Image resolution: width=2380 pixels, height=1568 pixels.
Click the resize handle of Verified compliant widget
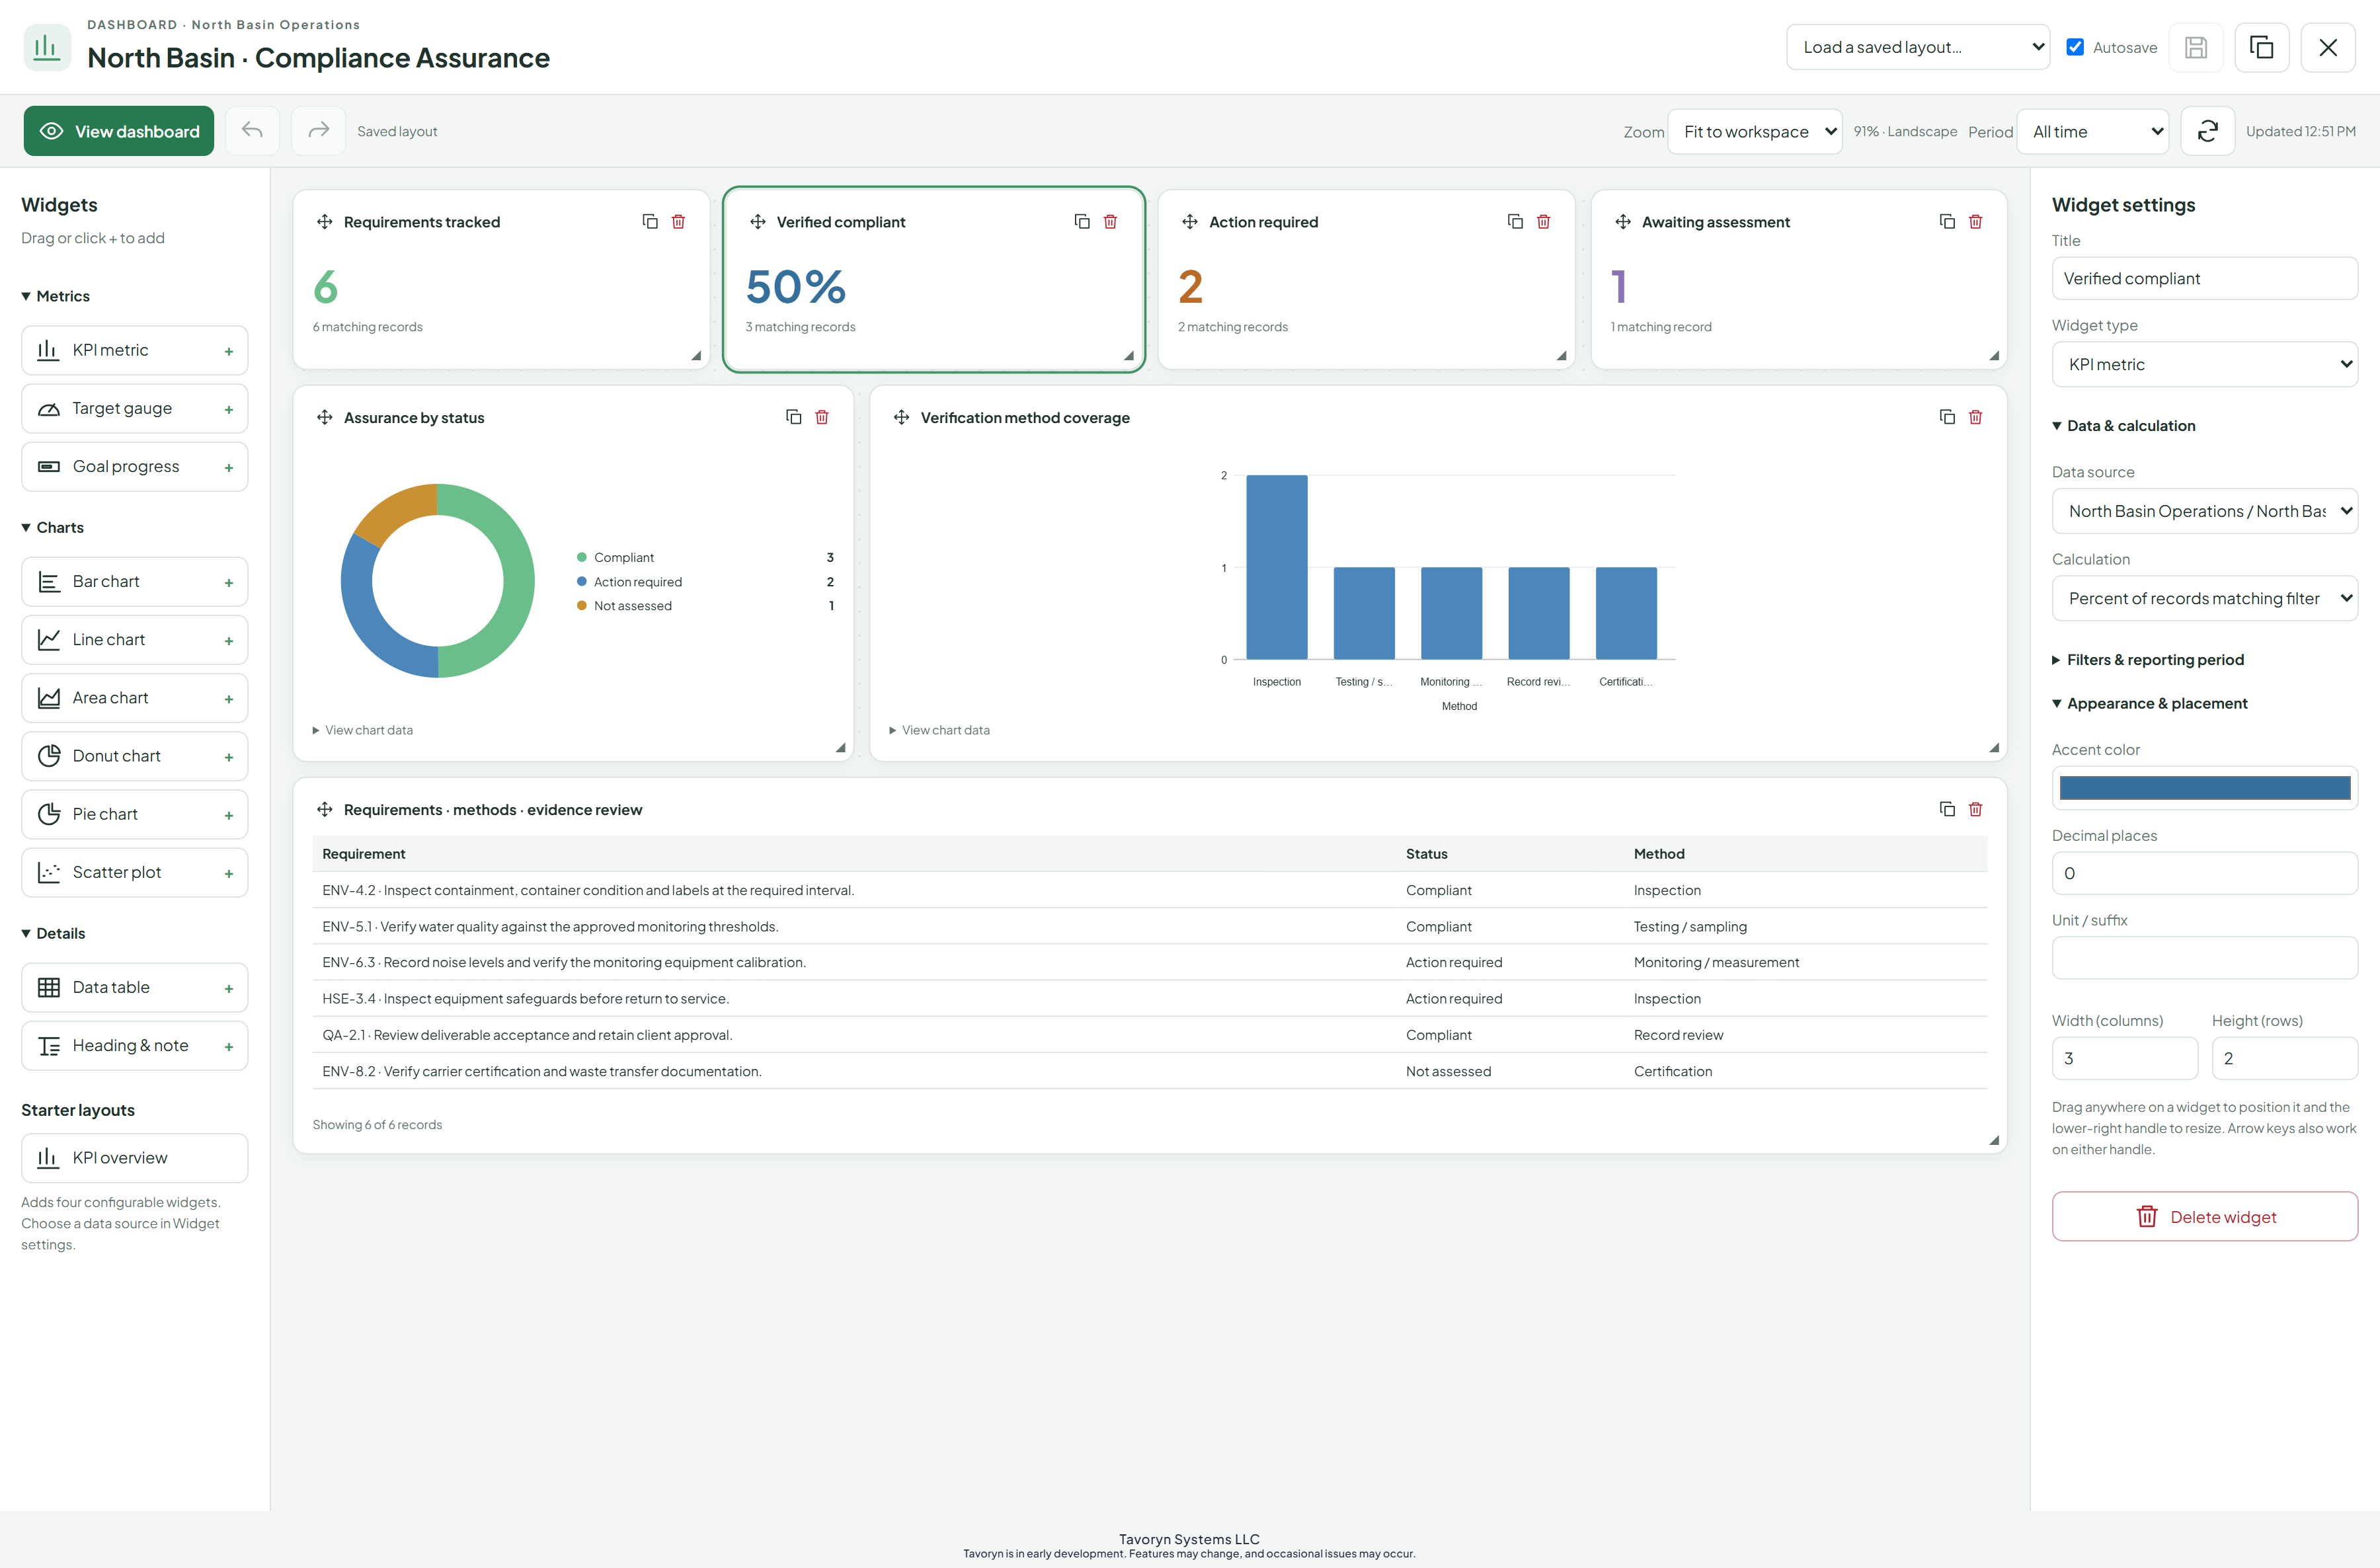pos(1128,355)
